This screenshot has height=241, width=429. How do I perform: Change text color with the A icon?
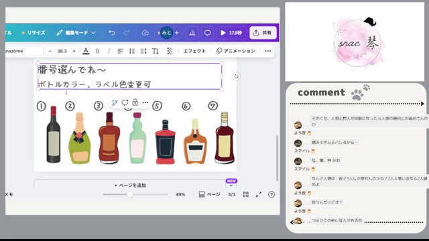pyautogui.click(x=86, y=51)
